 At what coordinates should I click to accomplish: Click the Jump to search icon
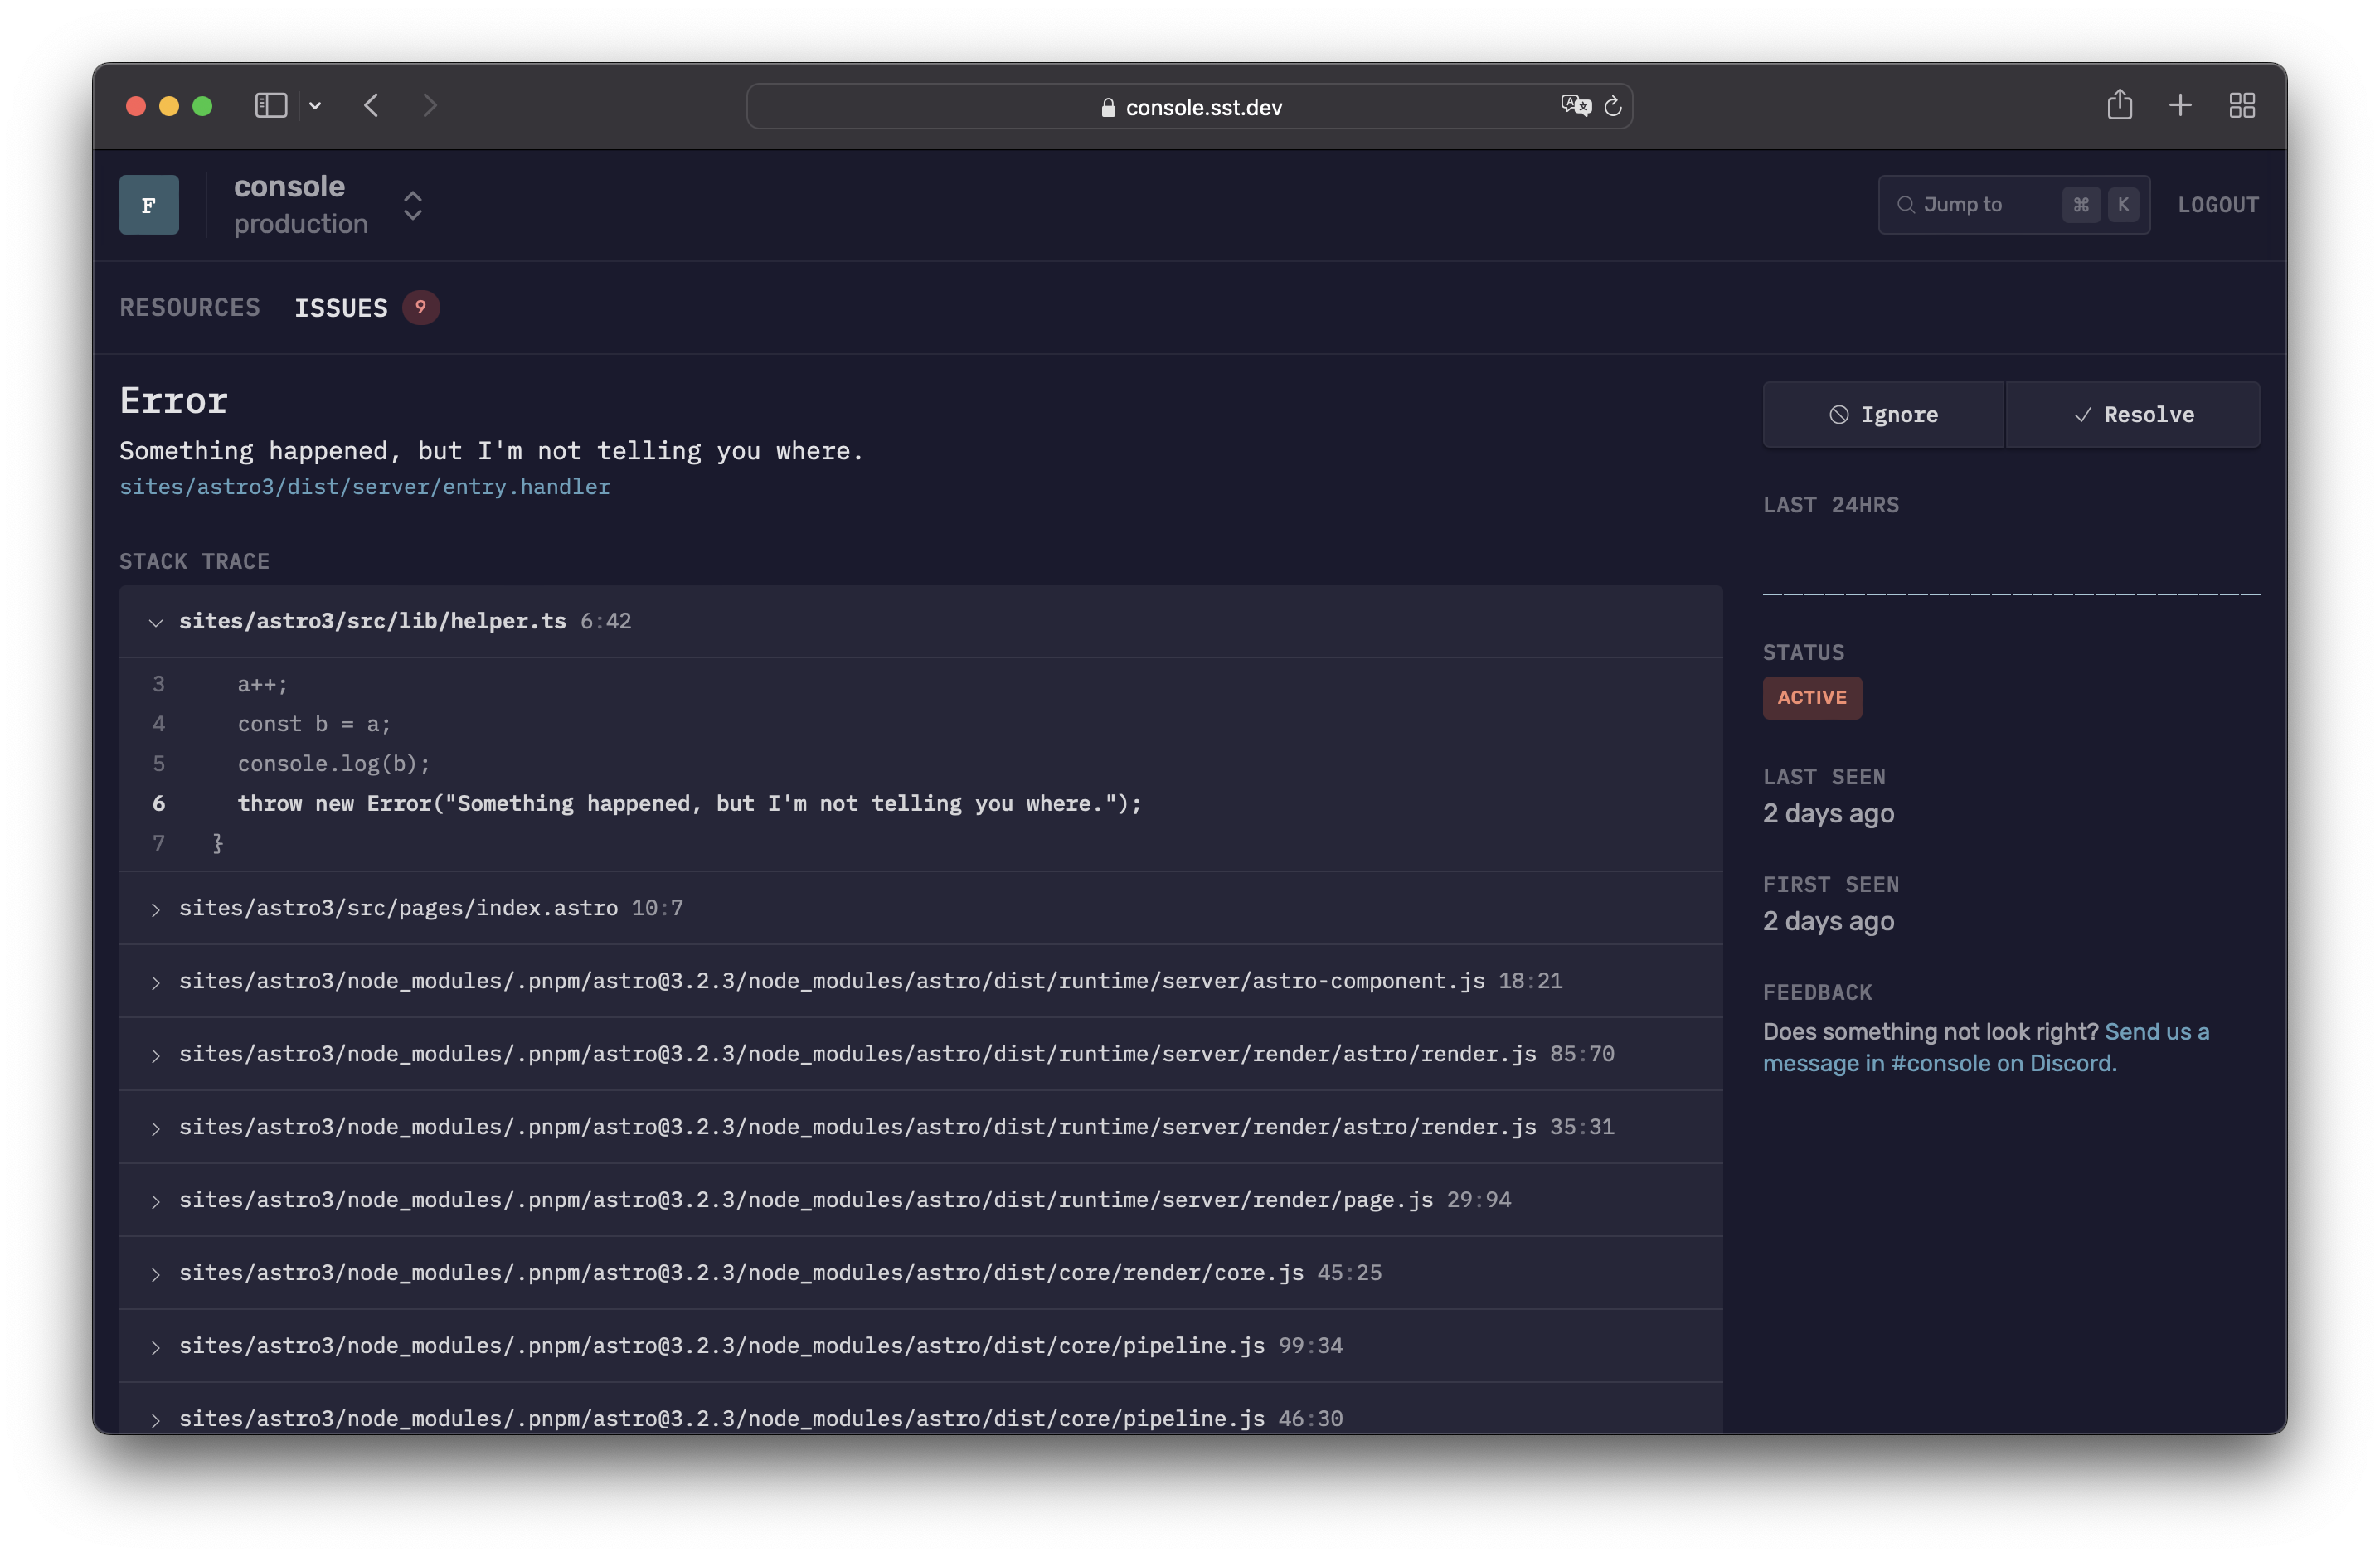click(1906, 203)
